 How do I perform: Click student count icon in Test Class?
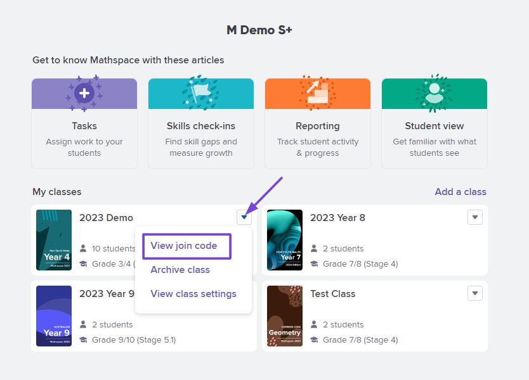[314, 324]
